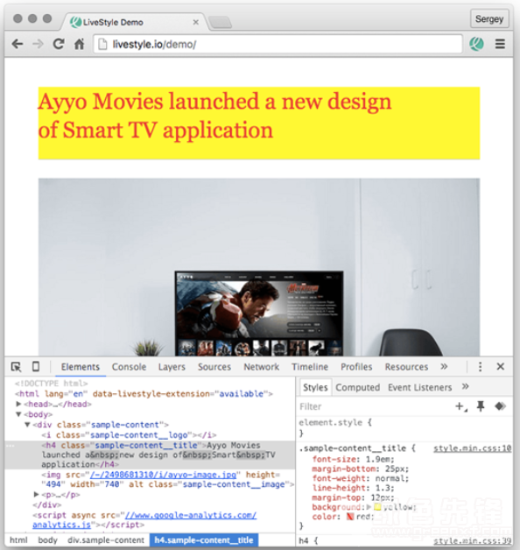Image resolution: width=520 pixels, height=550 pixels.
Task: Open style.min.css:10 source link
Action: pyautogui.click(x=473, y=448)
